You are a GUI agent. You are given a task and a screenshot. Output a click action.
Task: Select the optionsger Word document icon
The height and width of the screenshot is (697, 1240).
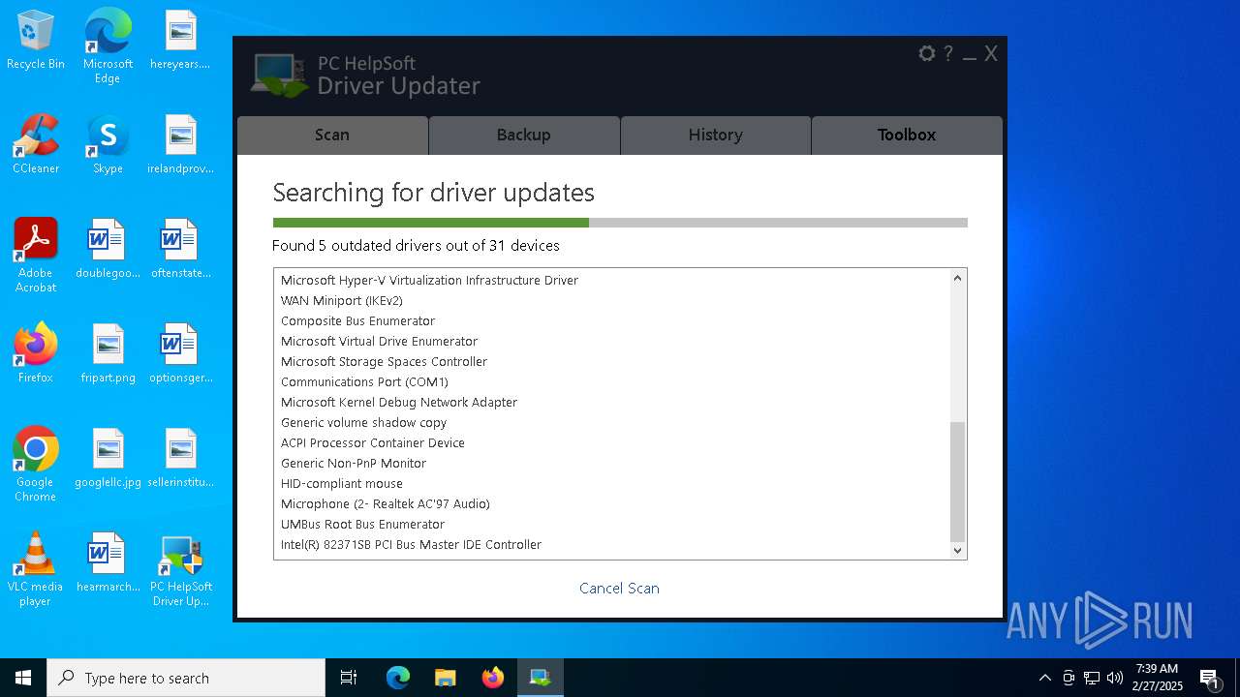pos(180,354)
